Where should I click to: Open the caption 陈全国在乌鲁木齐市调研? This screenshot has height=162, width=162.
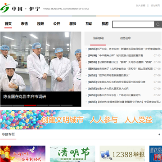(x=25, y=97)
